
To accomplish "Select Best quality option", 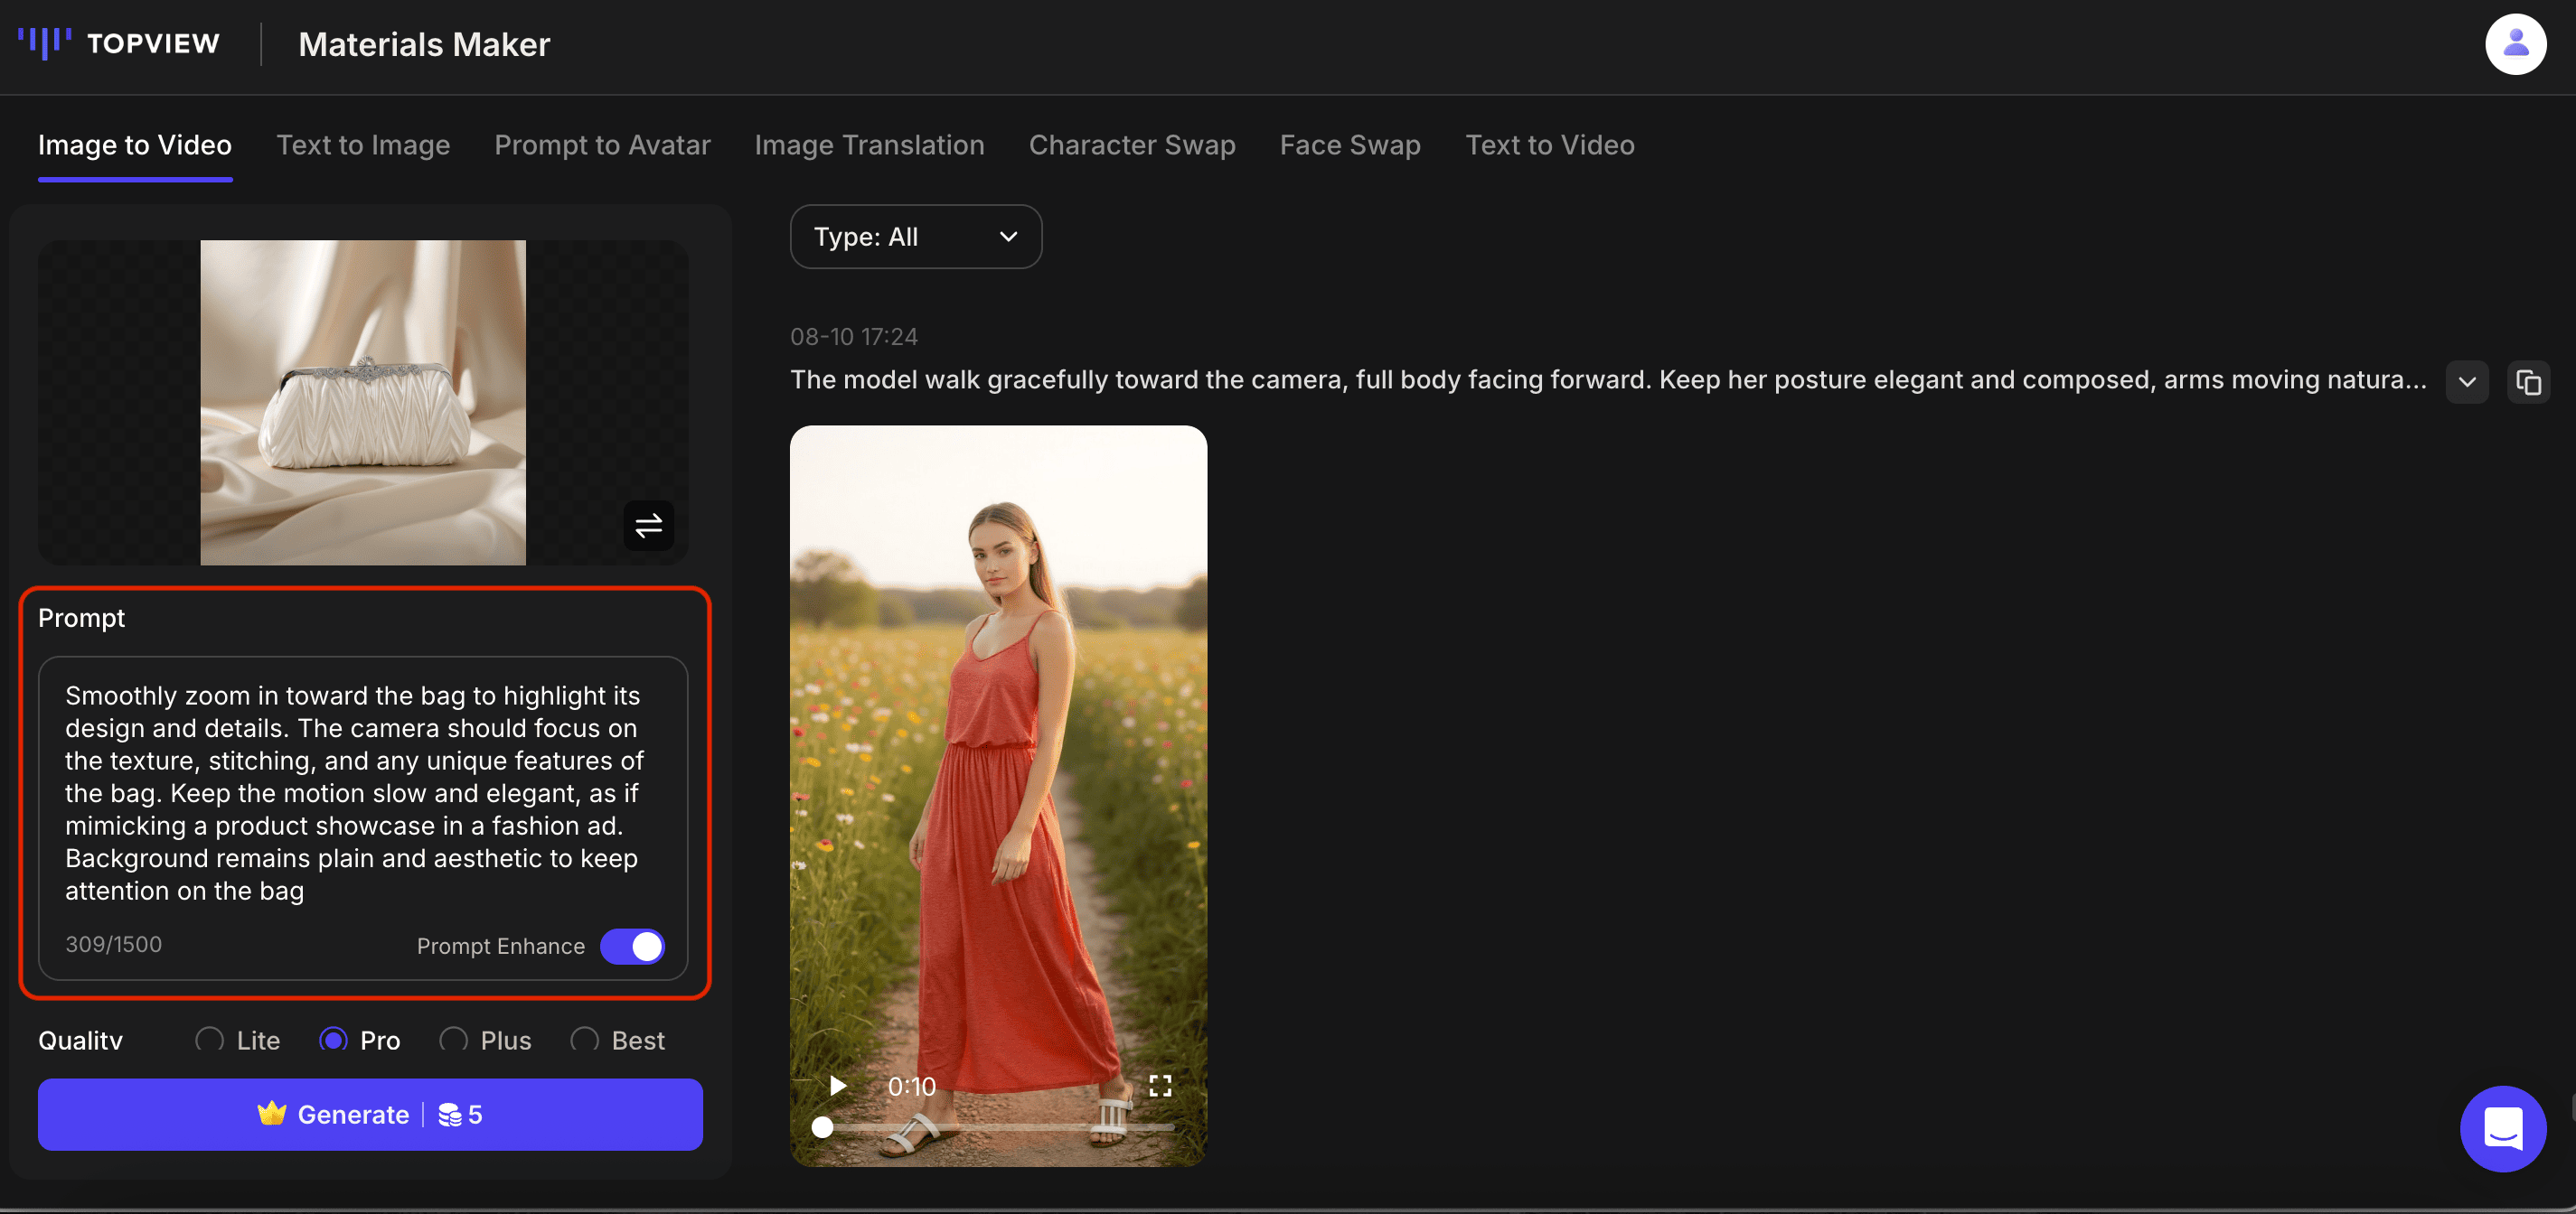I will click(x=585, y=1039).
